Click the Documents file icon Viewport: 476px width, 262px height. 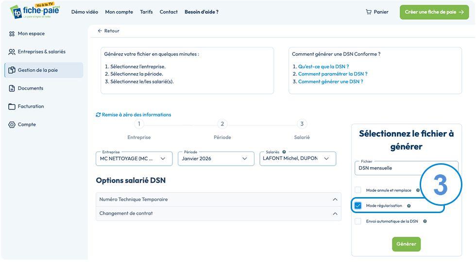(12, 88)
